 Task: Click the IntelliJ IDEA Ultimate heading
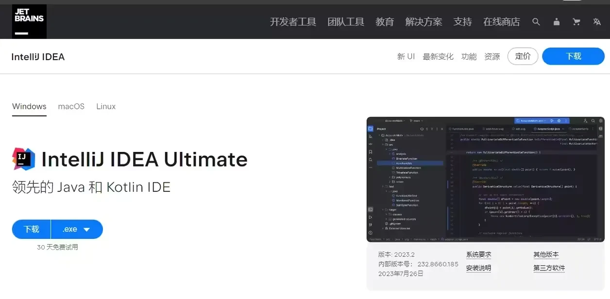coord(144,159)
